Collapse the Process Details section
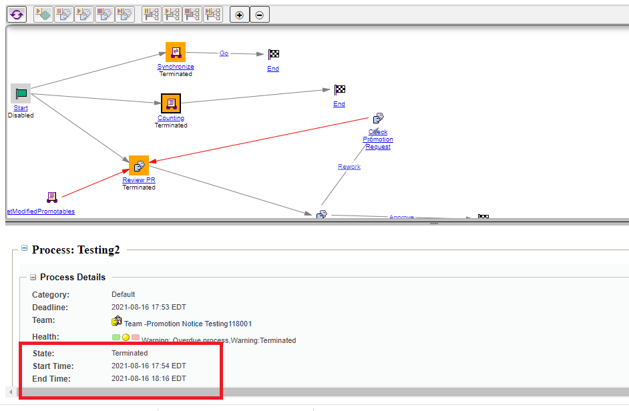Viewport: 629px width, 411px height. coord(33,277)
